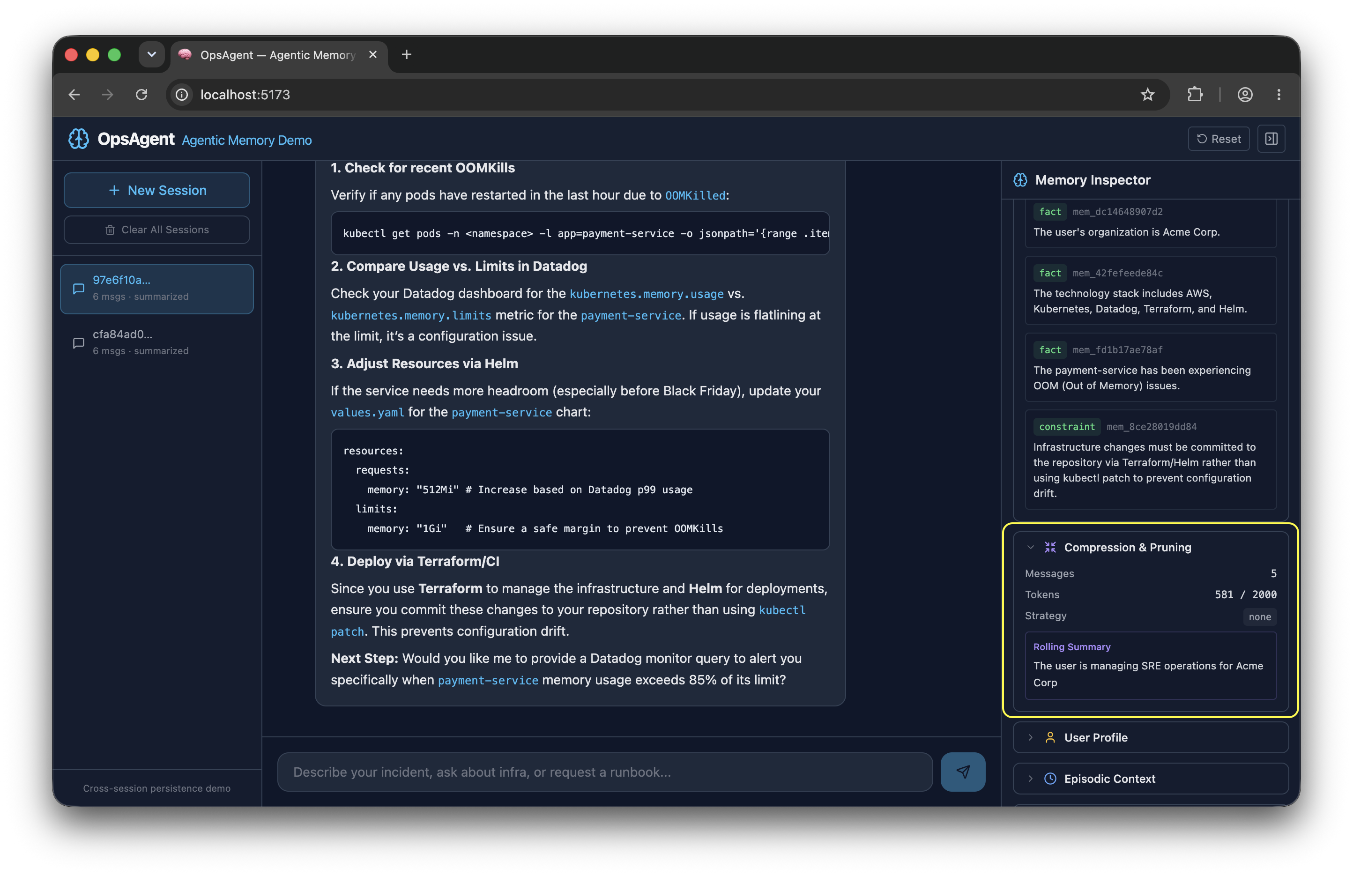Open the browser extensions puzzle icon
The image size is (1353, 876).
[x=1194, y=94]
